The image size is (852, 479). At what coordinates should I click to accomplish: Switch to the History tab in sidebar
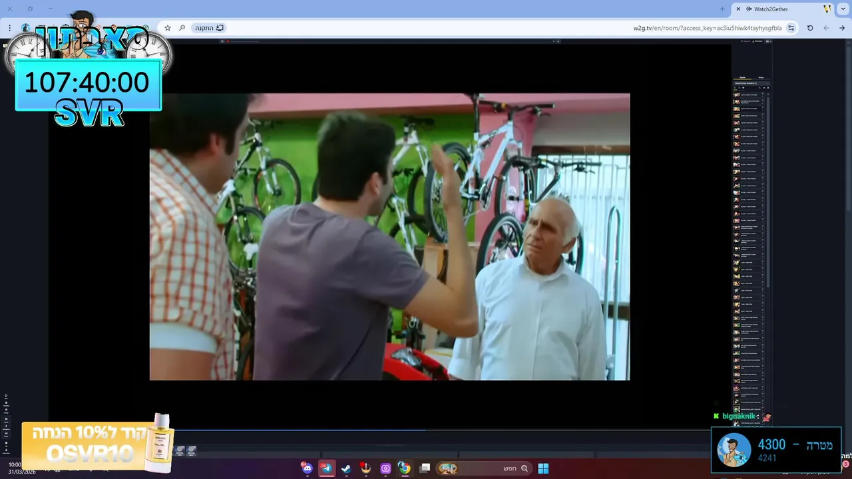[x=761, y=77]
